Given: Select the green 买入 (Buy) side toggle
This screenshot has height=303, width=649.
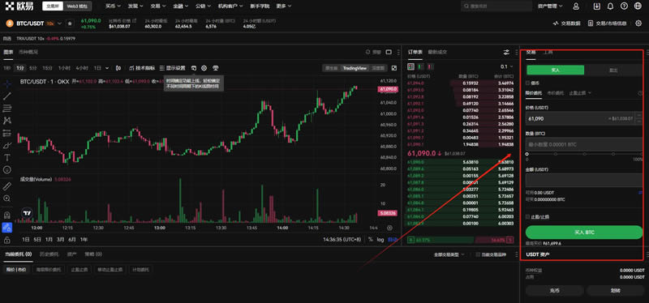Looking at the screenshot, I should pos(555,70).
